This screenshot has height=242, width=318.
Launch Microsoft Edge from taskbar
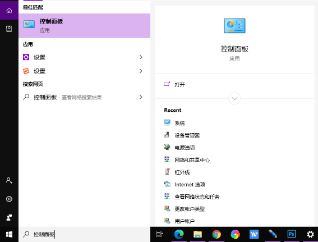[179, 234]
